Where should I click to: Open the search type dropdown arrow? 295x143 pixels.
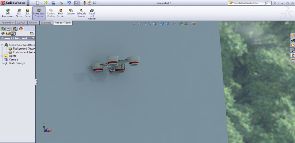pos(270,3)
